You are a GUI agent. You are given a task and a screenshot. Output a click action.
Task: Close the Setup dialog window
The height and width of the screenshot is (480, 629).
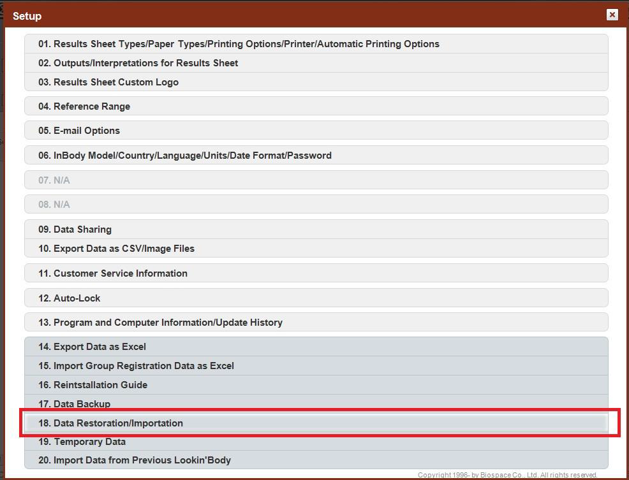pos(612,15)
